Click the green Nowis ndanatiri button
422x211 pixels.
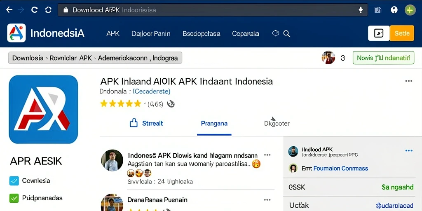click(x=383, y=58)
